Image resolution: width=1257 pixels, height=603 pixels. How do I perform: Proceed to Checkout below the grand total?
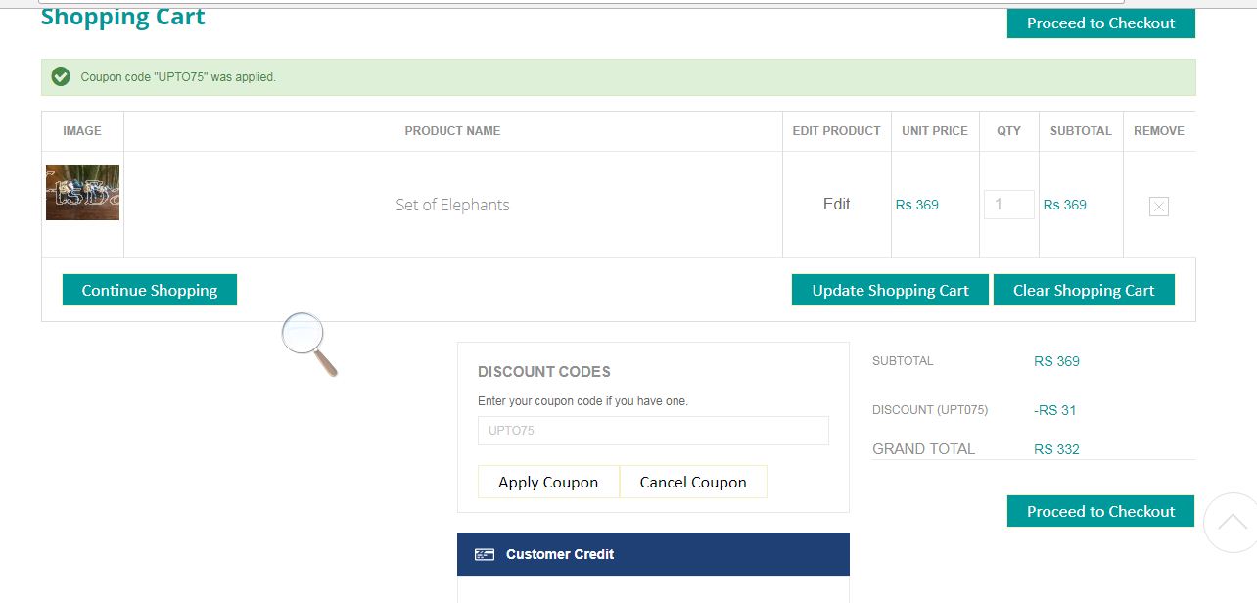click(x=1100, y=511)
